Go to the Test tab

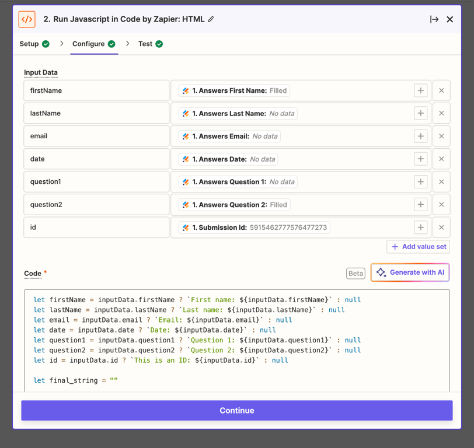(x=151, y=44)
